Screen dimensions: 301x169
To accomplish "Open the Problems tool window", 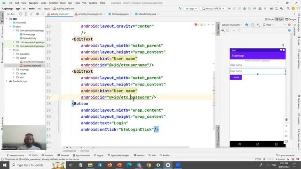I will pos(48,155).
